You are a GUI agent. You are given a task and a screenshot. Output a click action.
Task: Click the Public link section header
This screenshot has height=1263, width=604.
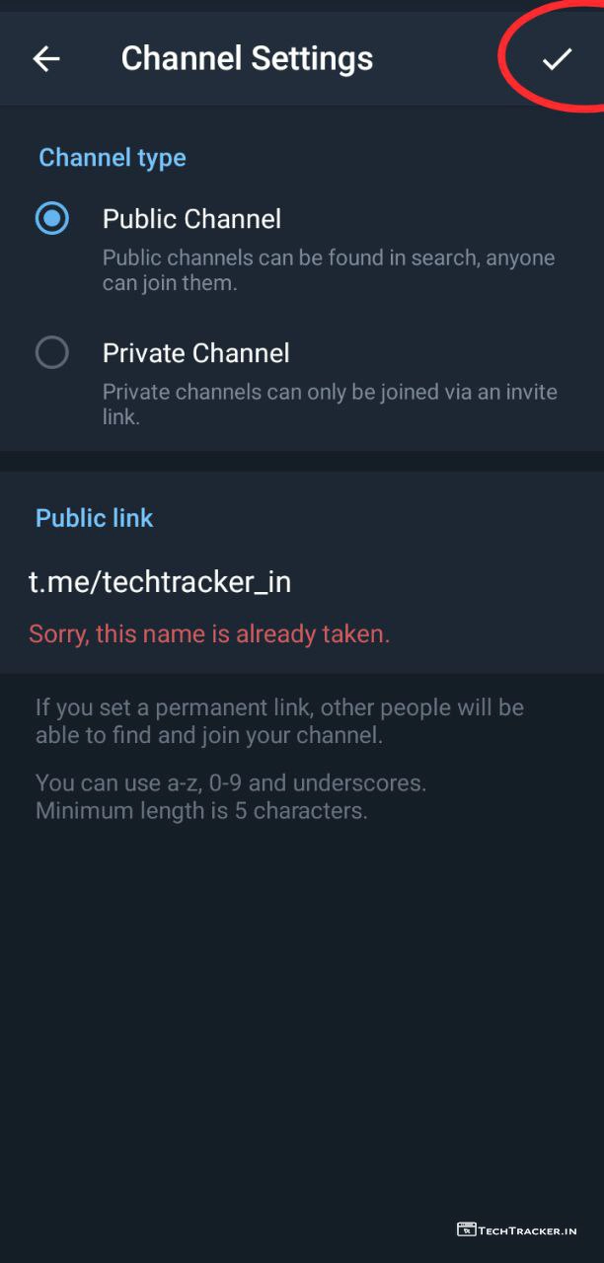click(x=94, y=518)
